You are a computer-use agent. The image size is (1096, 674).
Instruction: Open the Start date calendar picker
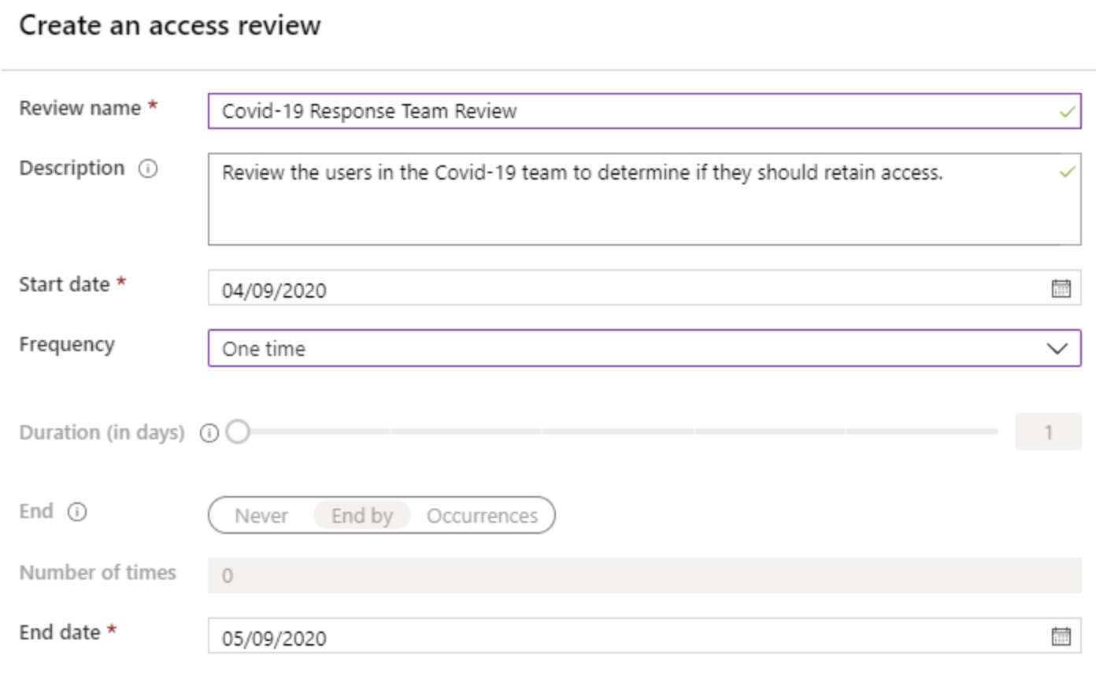pyautogui.click(x=1061, y=288)
